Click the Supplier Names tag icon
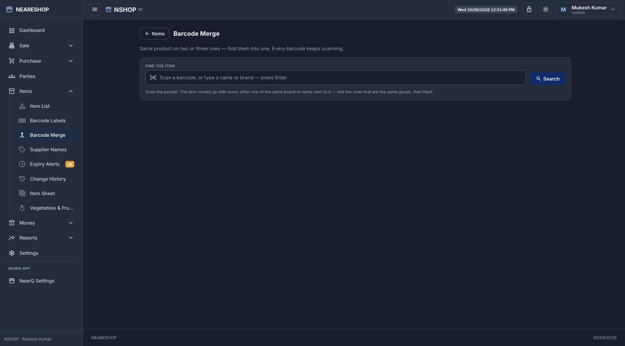The height and width of the screenshot is (346, 625). pos(22,150)
